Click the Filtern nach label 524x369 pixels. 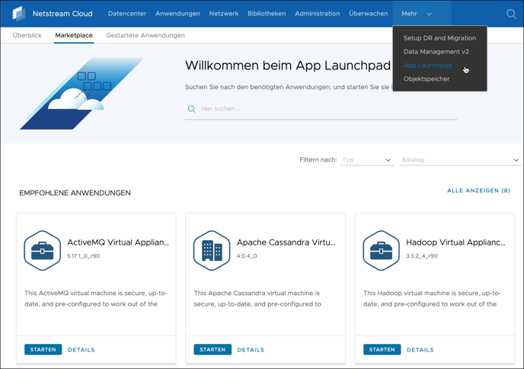point(318,160)
